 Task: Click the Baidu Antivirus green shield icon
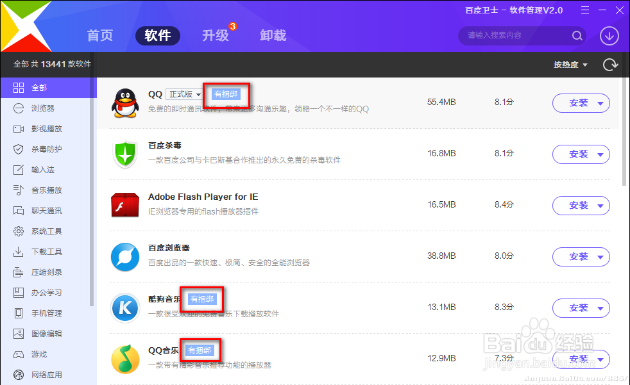tap(125, 154)
